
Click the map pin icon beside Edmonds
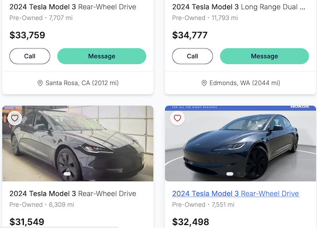point(204,83)
